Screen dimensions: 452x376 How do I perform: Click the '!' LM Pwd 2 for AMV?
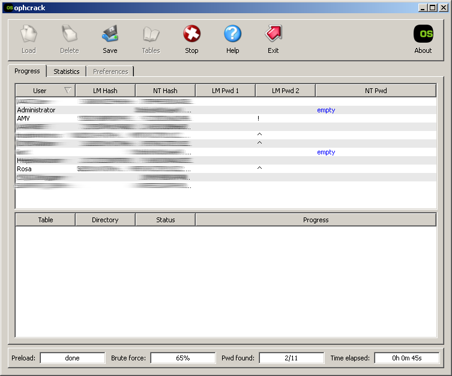[258, 118]
